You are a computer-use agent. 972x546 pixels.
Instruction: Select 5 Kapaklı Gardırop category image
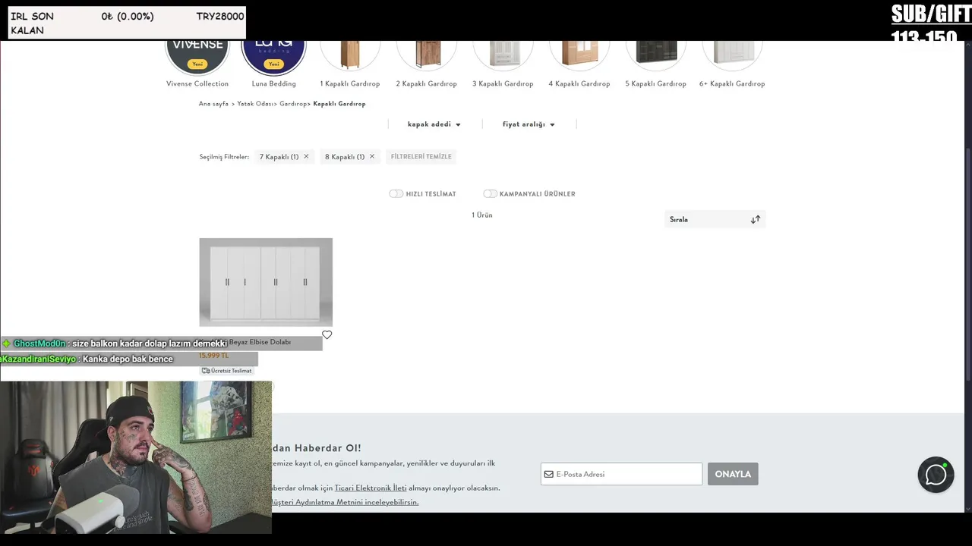(655, 55)
